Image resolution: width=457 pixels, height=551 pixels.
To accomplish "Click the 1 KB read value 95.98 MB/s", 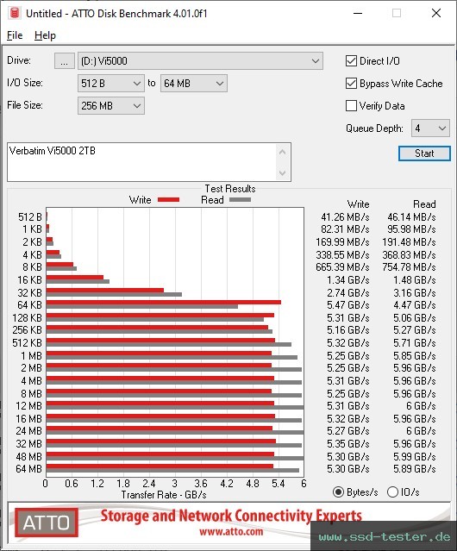I will pyautogui.click(x=411, y=229).
